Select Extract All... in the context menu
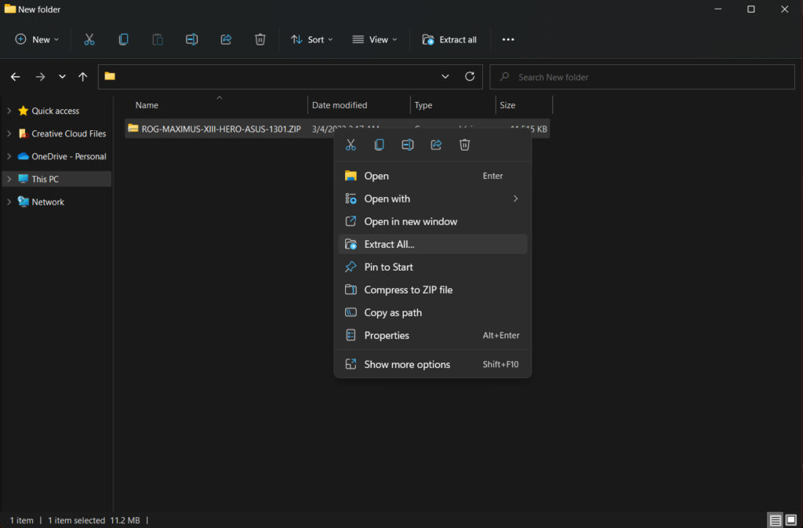 tap(389, 244)
